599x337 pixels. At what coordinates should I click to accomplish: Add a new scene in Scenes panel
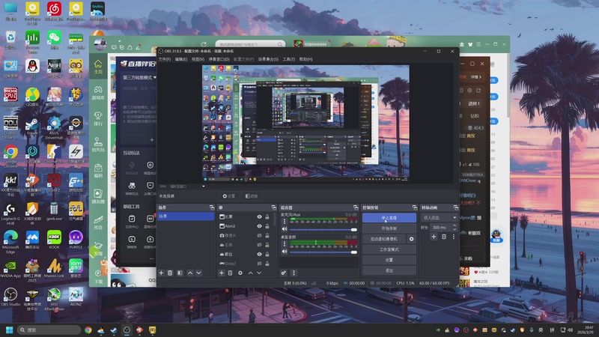coord(161,273)
